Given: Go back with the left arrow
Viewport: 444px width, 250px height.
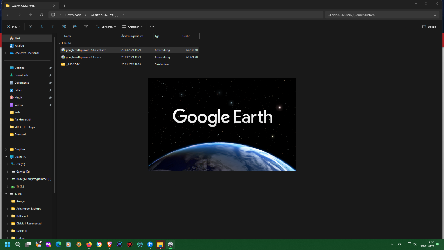Looking at the screenshot, I should (8, 15).
